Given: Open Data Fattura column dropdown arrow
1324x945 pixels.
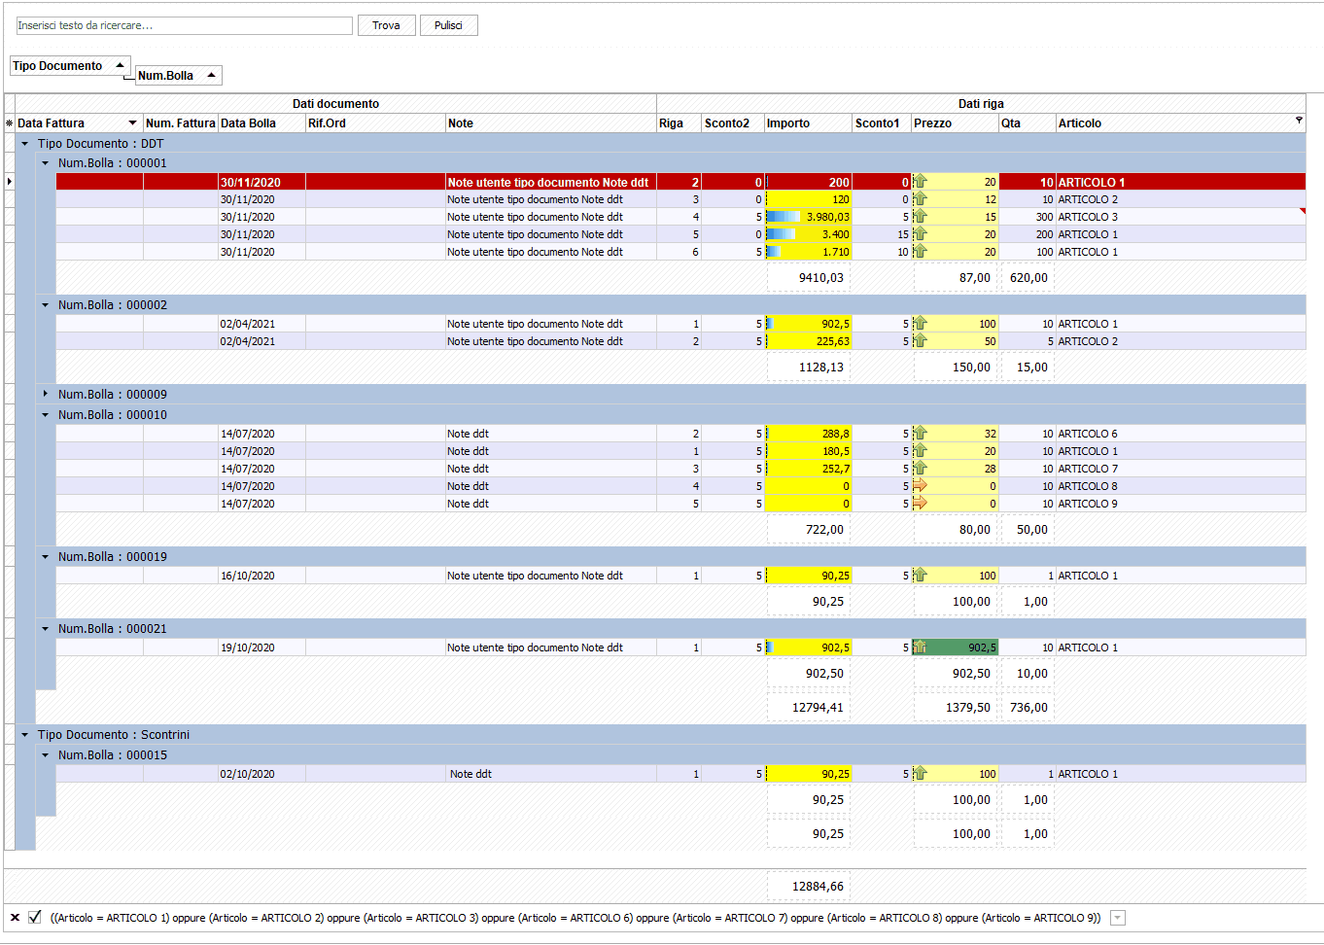Looking at the screenshot, I should coord(132,123).
